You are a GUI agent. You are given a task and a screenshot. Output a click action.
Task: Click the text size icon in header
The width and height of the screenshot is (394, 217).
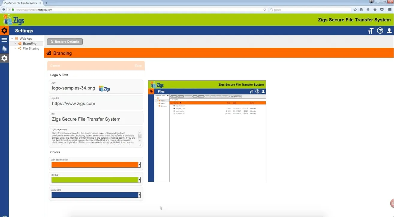click(x=371, y=31)
